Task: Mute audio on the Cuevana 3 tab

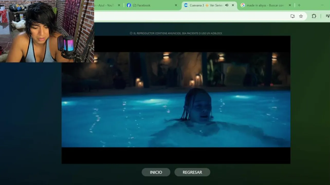Action: point(227,5)
